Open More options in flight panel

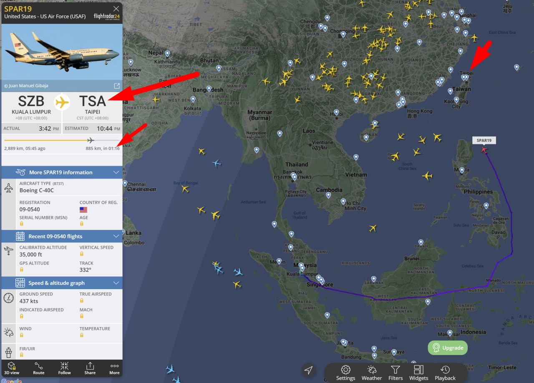coord(114,368)
